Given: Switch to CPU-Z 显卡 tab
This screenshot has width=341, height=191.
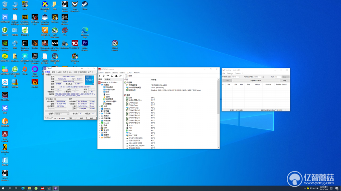Looking at the screenshot, I should (x=76, y=72).
